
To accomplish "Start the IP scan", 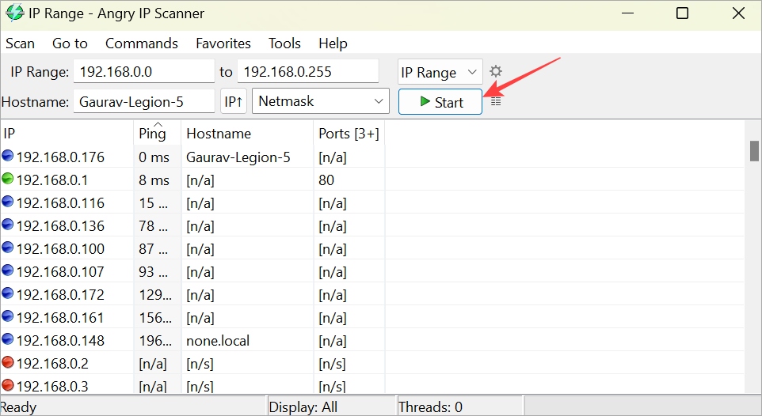I will (x=440, y=102).
